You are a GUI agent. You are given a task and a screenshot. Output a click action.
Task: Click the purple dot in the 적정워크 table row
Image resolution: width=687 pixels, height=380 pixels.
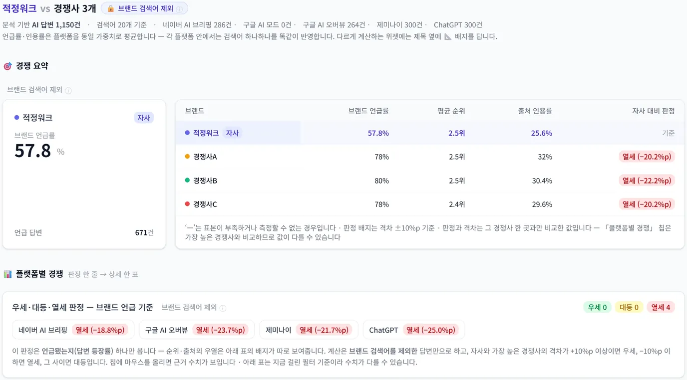[187, 133]
